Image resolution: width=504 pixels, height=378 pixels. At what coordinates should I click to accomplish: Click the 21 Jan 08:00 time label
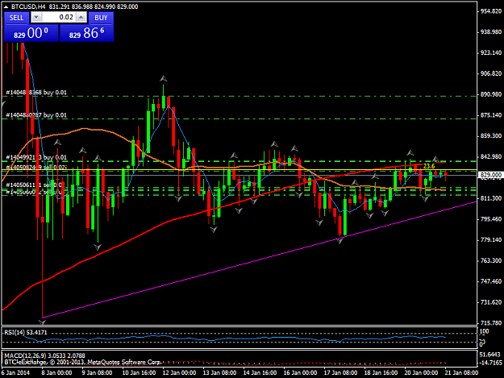[461, 373]
